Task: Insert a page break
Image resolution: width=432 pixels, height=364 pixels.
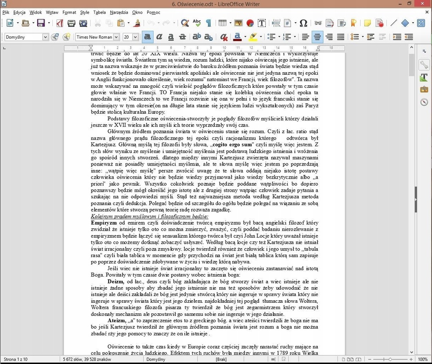Action: pos(276,23)
